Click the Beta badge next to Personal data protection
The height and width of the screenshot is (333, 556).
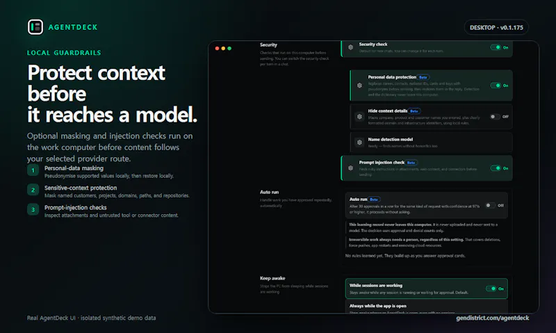(423, 77)
